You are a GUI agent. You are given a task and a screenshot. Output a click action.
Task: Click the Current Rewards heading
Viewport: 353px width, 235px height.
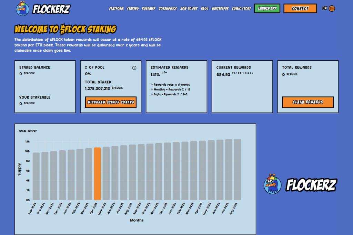pos(233,67)
